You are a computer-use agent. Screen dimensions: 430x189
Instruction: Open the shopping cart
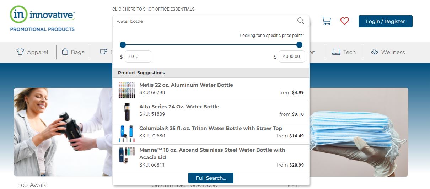pos(326,21)
